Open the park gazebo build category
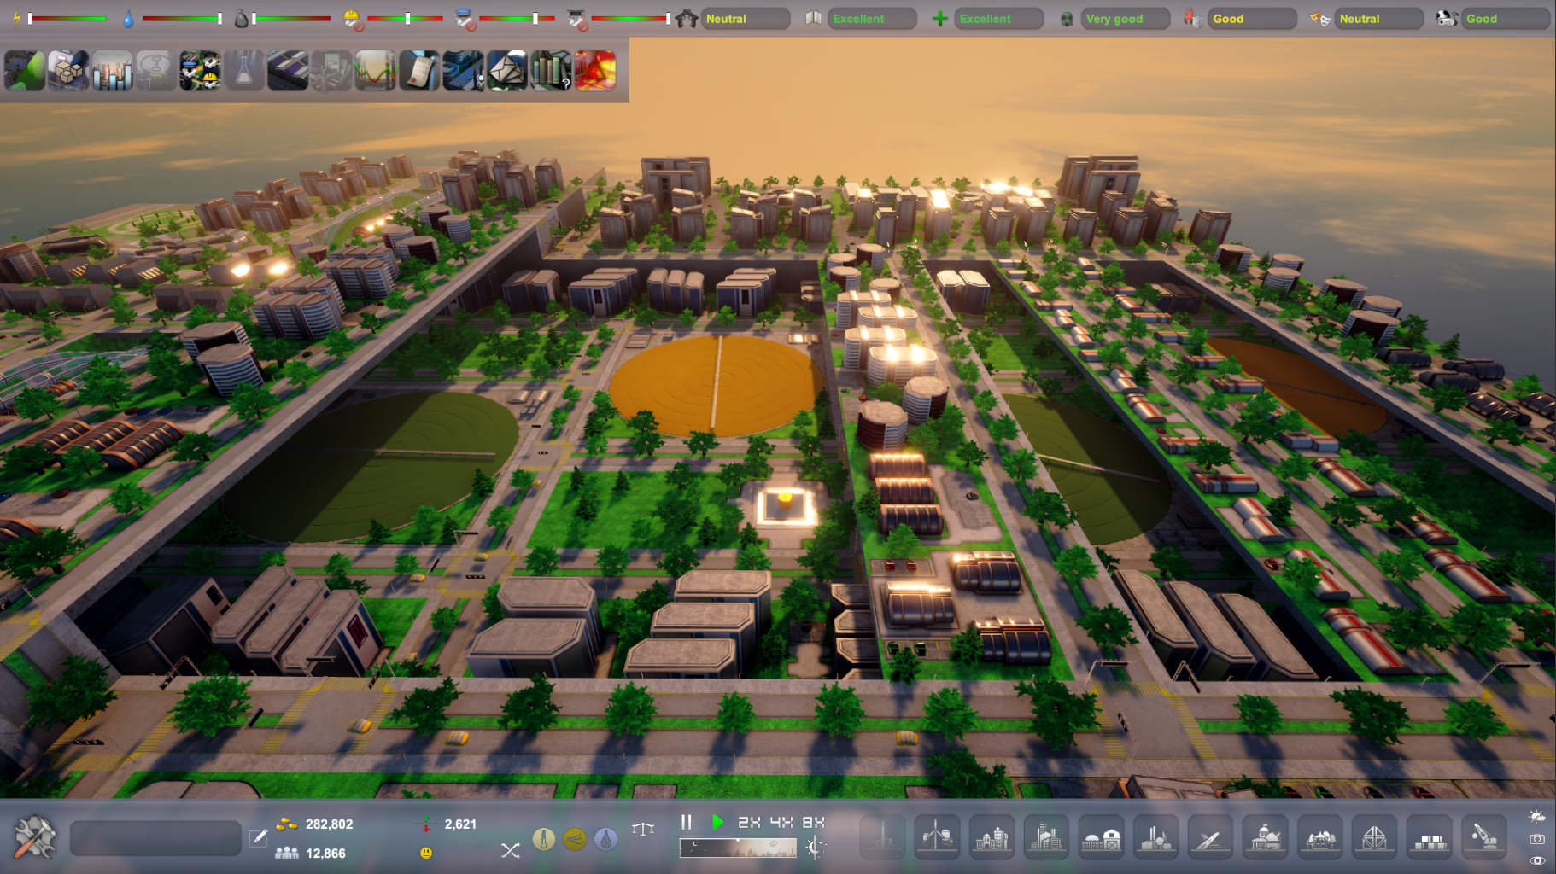The height and width of the screenshot is (874, 1556). (x=1319, y=836)
